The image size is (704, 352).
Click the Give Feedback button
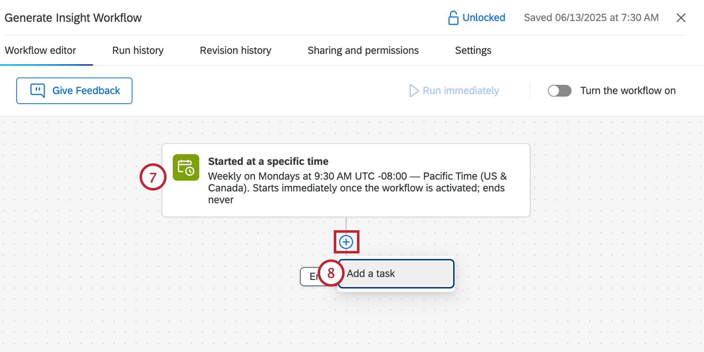pyautogui.click(x=74, y=90)
